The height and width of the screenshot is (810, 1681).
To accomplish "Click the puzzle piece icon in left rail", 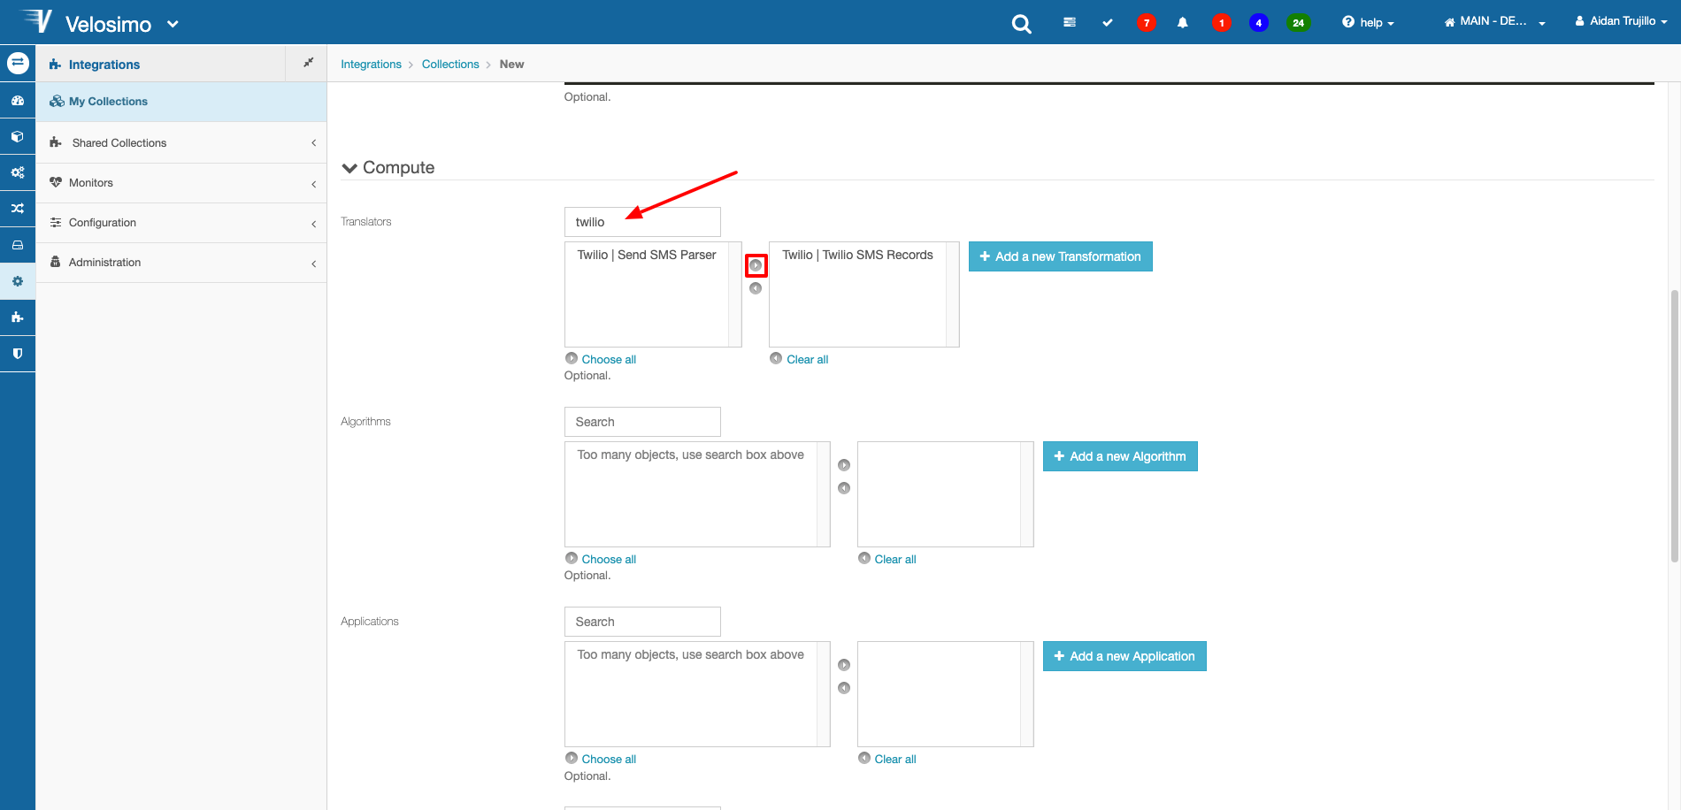I will (18, 317).
